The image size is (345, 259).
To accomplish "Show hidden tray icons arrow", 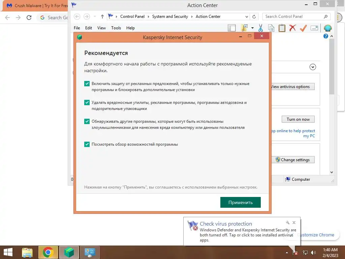I will [287, 253].
